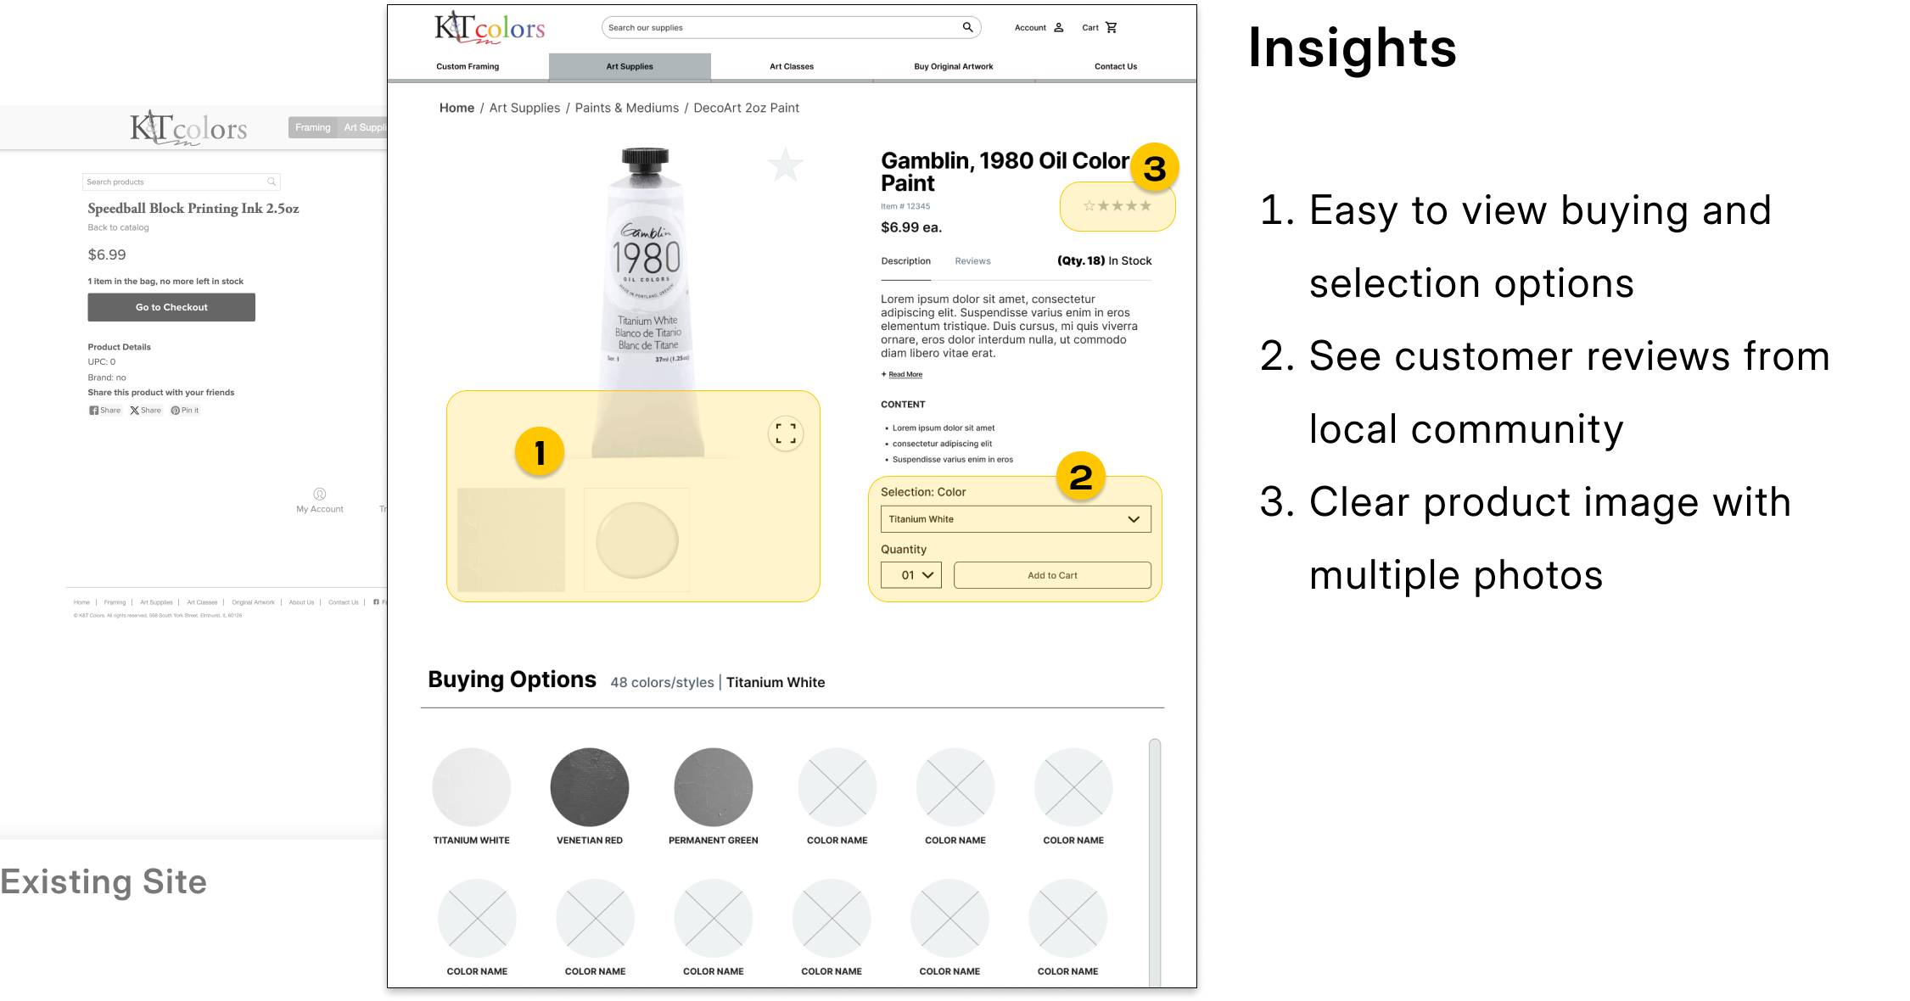Select the Description tab
1910x1001 pixels.
click(x=905, y=261)
